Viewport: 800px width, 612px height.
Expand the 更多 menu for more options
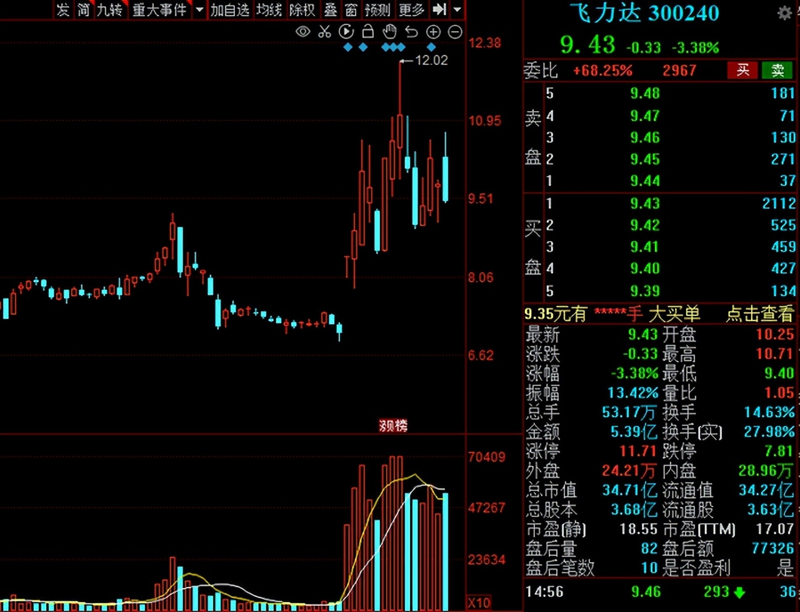412,10
